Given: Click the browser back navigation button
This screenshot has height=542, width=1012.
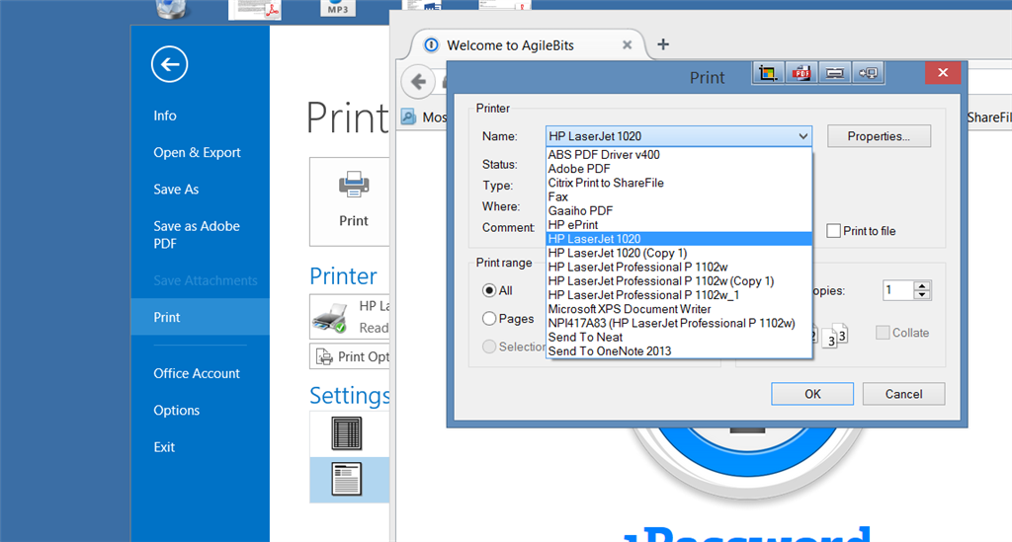Looking at the screenshot, I should pyautogui.click(x=418, y=82).
